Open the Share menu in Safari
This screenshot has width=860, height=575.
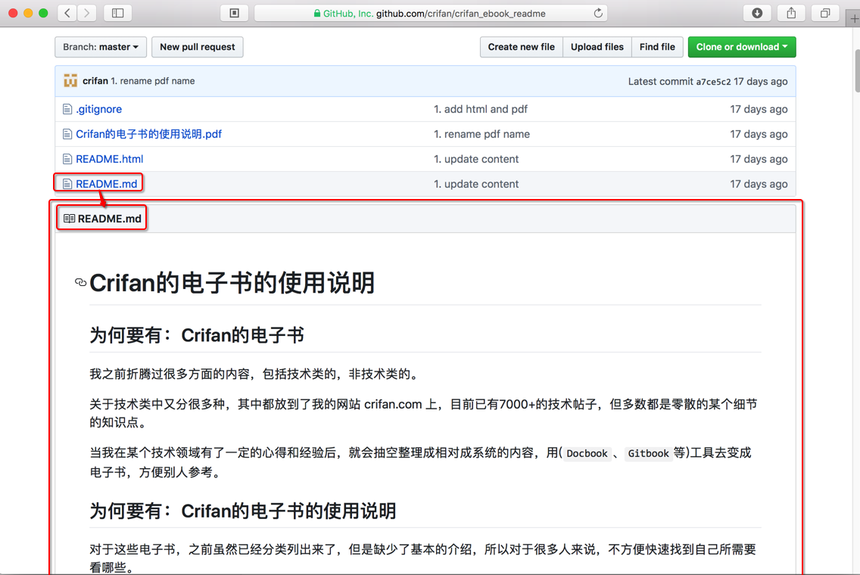point(790,13)
